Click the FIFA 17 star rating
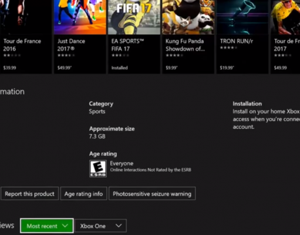The height and width of the screenshot is (235, 300). [120, 55]
